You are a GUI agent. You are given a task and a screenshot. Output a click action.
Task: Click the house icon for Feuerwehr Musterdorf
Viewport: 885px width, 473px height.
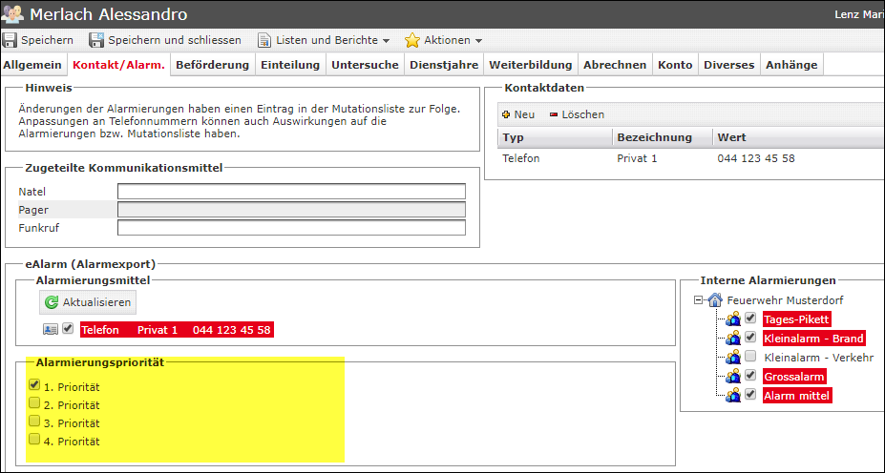click(x=715, y=300)
